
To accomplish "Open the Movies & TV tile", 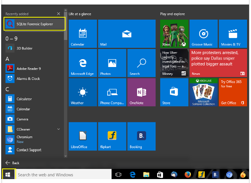I will (x=233, y=34).
